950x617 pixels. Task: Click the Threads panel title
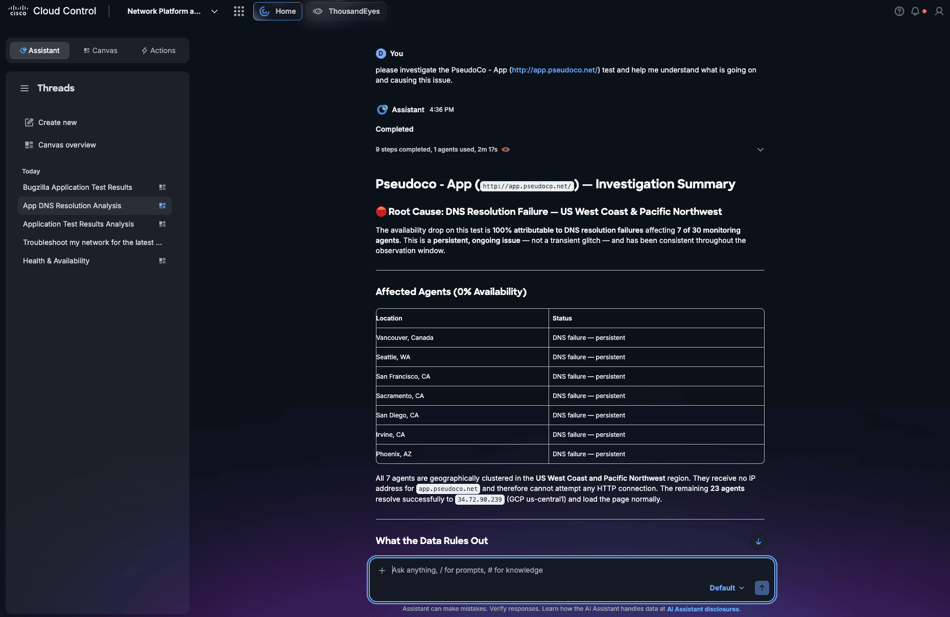(56, 88)
